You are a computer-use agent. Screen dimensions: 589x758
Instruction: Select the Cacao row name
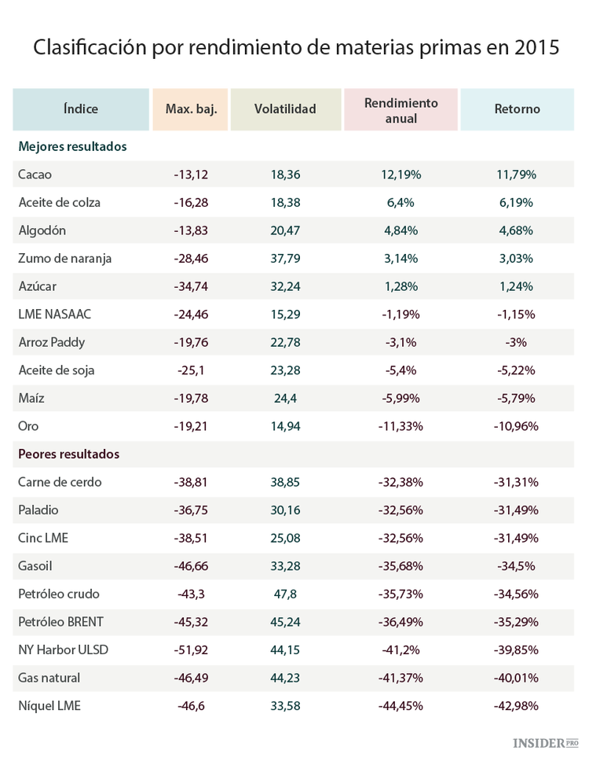[x=35, y=174]
